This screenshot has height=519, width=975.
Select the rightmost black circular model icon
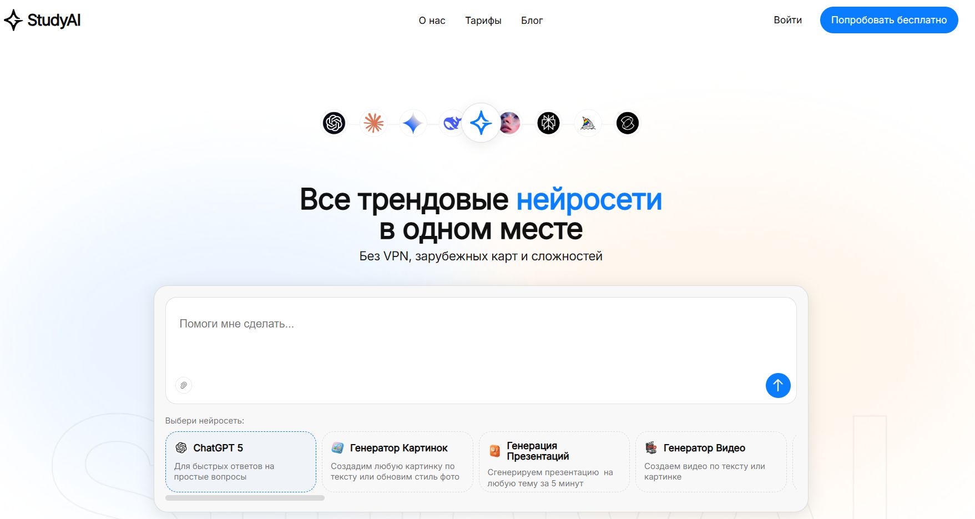point(627,123)
